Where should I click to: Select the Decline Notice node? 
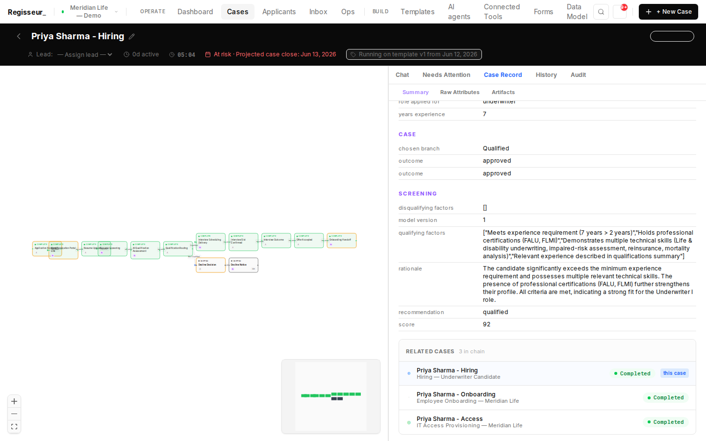point(243,265)
